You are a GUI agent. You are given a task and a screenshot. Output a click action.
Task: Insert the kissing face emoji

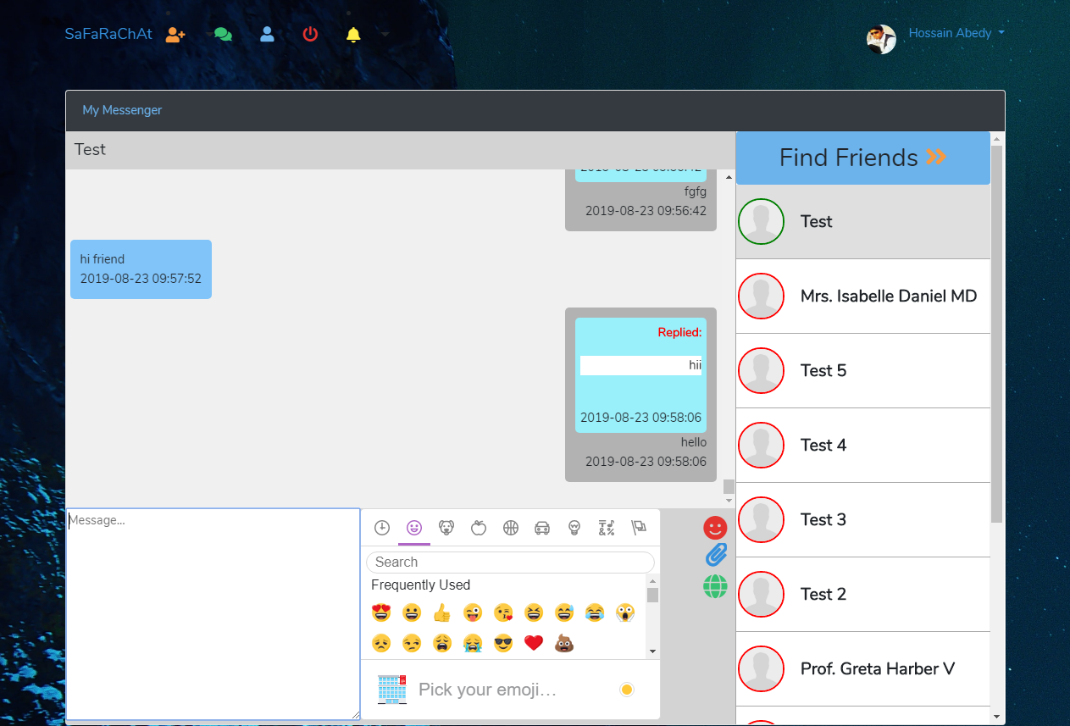coord(503,612)
